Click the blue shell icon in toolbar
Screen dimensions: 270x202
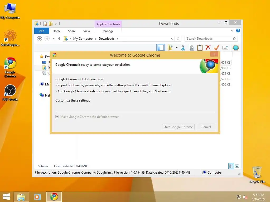[235, 48]
